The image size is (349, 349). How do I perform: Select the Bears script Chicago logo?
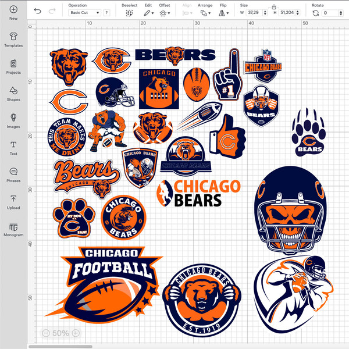pos(87,179)
